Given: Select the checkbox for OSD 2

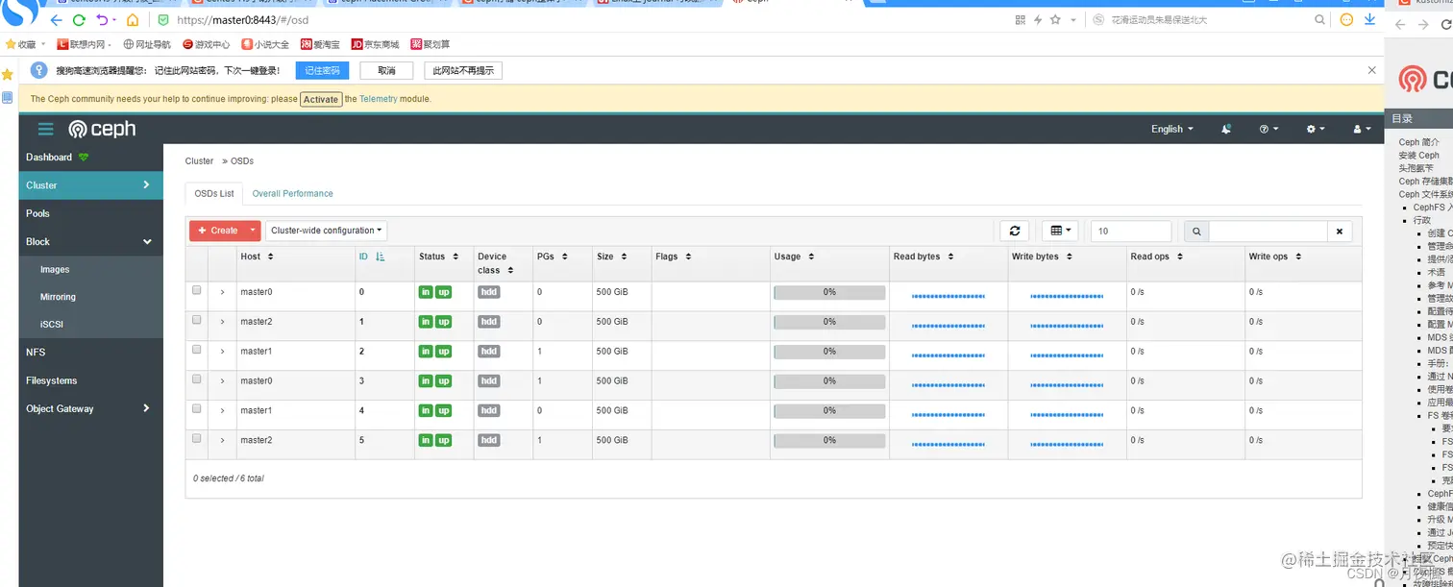Looking at the screenshot, I should [x=196, y=350].
